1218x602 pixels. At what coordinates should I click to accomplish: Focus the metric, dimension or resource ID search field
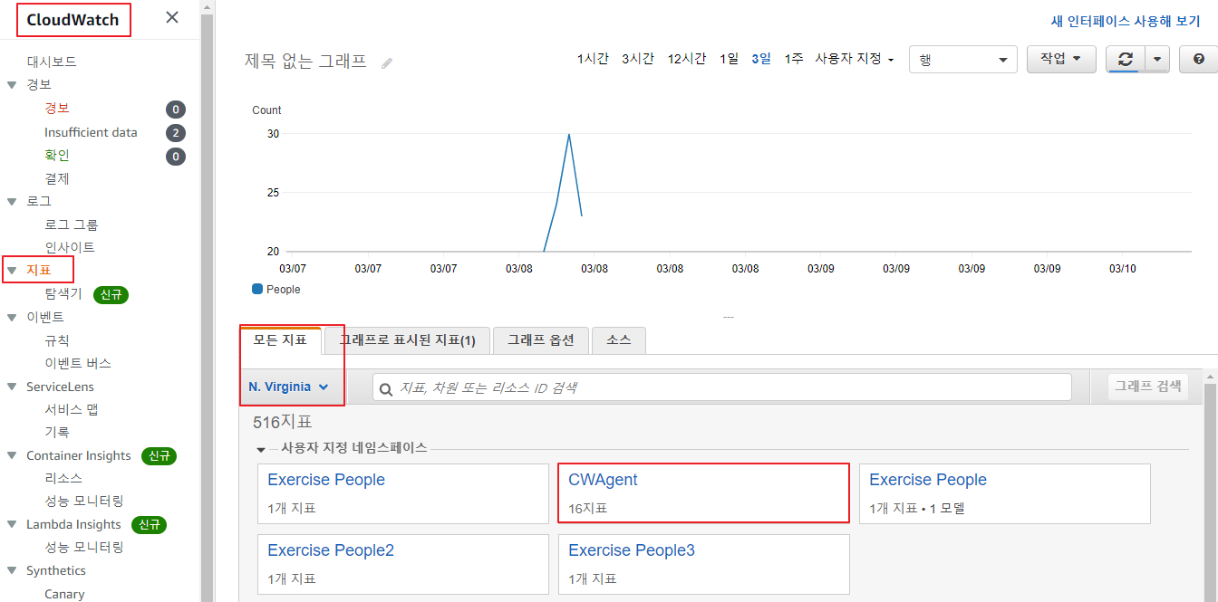(x=722, y=387)
